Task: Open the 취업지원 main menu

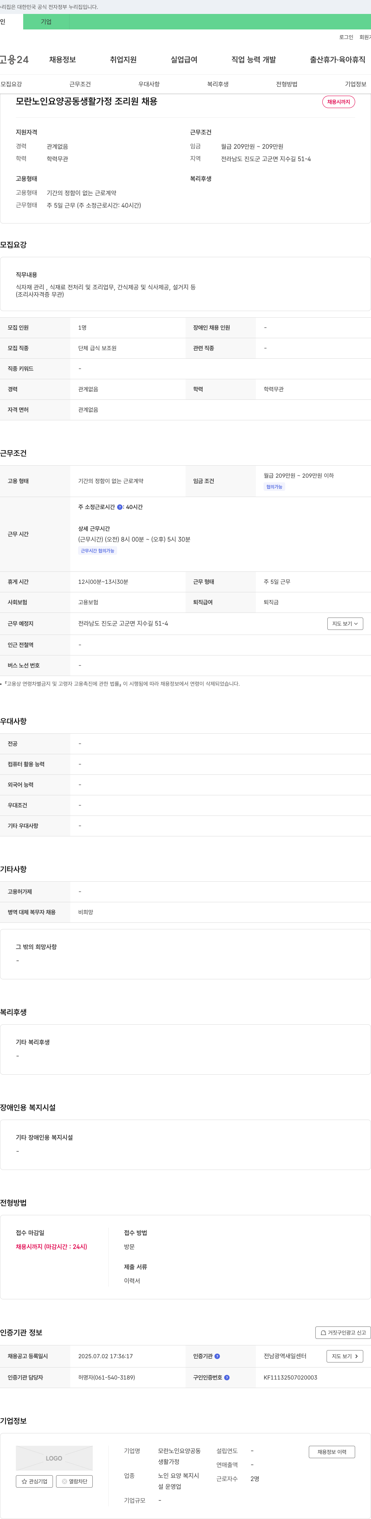Action: (123, 60)
